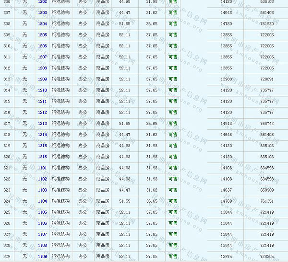
Task: Select room 1213 link
Action: point(42,124)
